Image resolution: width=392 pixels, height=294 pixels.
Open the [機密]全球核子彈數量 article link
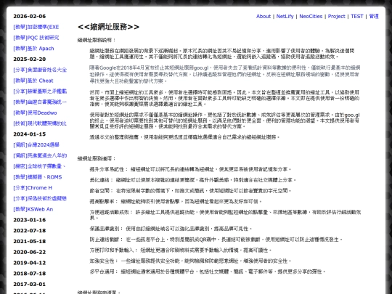point(39,166)
